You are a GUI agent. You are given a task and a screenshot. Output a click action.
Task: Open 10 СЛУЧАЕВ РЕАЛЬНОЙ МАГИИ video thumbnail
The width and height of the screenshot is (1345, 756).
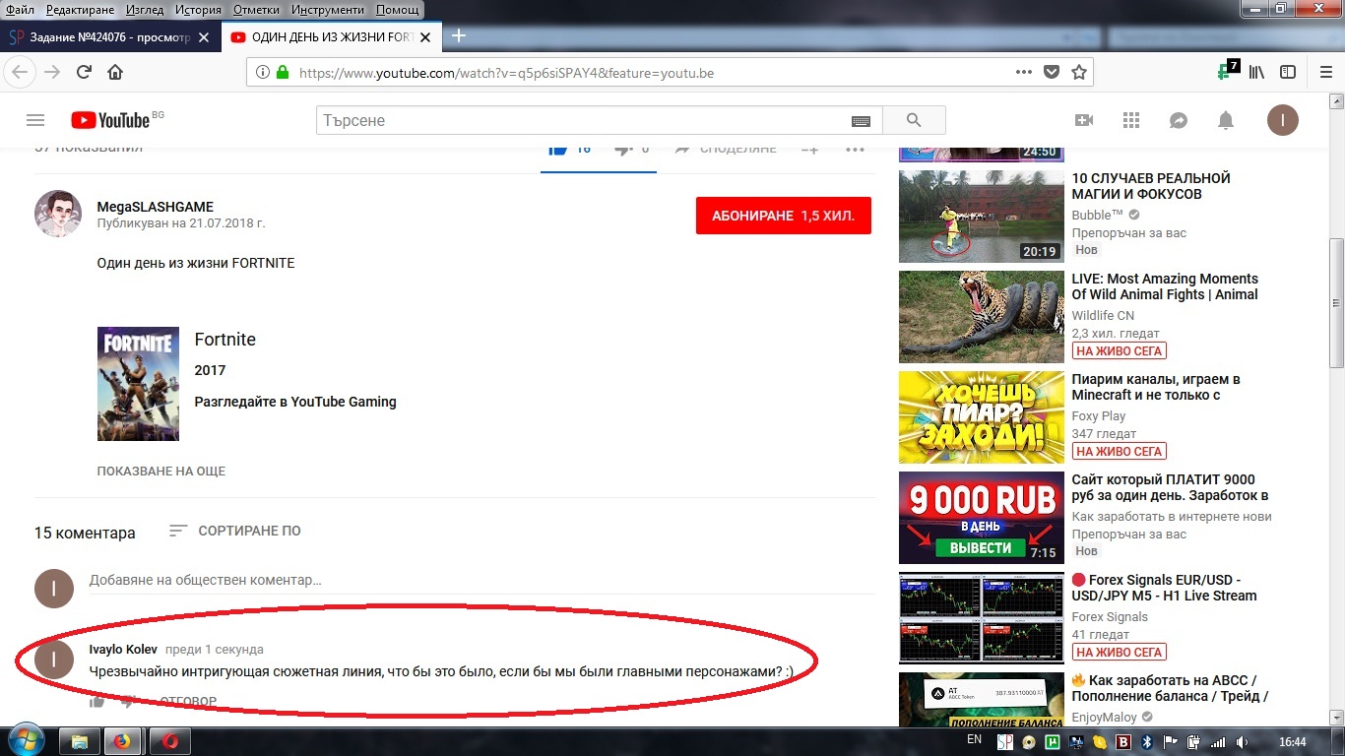click(982, 216)
